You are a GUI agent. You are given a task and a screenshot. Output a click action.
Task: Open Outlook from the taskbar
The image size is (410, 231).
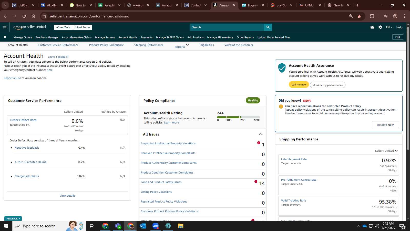(x=143, y=226)
